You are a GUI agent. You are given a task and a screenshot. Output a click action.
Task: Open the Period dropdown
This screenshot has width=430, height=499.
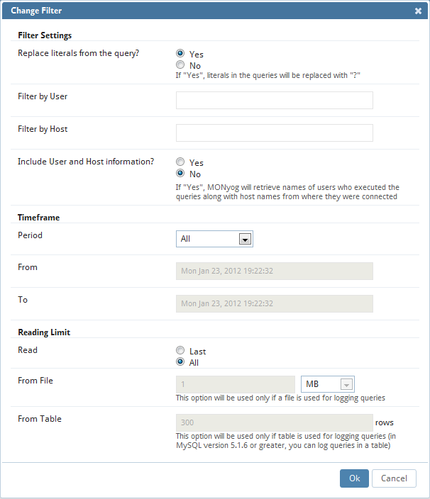(214, 239)
